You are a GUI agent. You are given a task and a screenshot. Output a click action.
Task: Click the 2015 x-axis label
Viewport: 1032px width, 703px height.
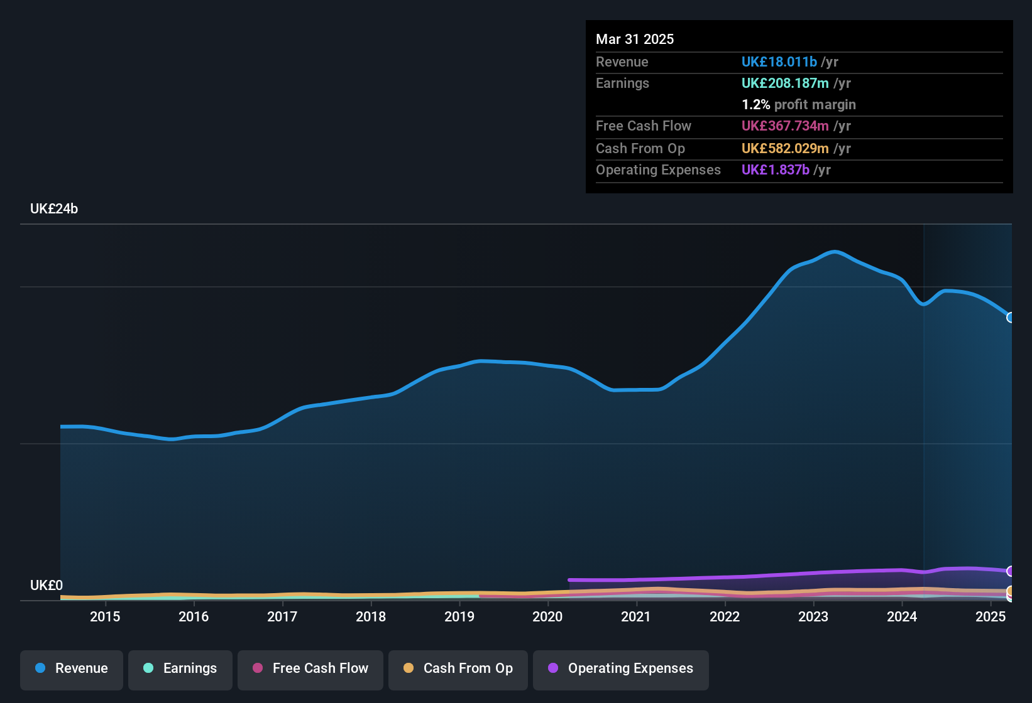pyautogui.click(x=105, y=616)
